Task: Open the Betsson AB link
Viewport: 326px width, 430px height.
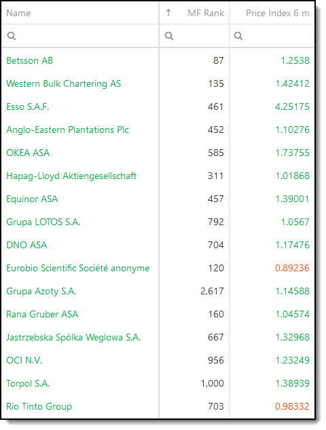Action: point(30,60)
